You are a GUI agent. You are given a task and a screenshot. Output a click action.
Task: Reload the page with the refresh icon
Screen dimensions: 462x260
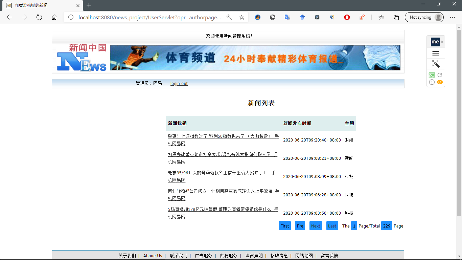click(39, 17)
